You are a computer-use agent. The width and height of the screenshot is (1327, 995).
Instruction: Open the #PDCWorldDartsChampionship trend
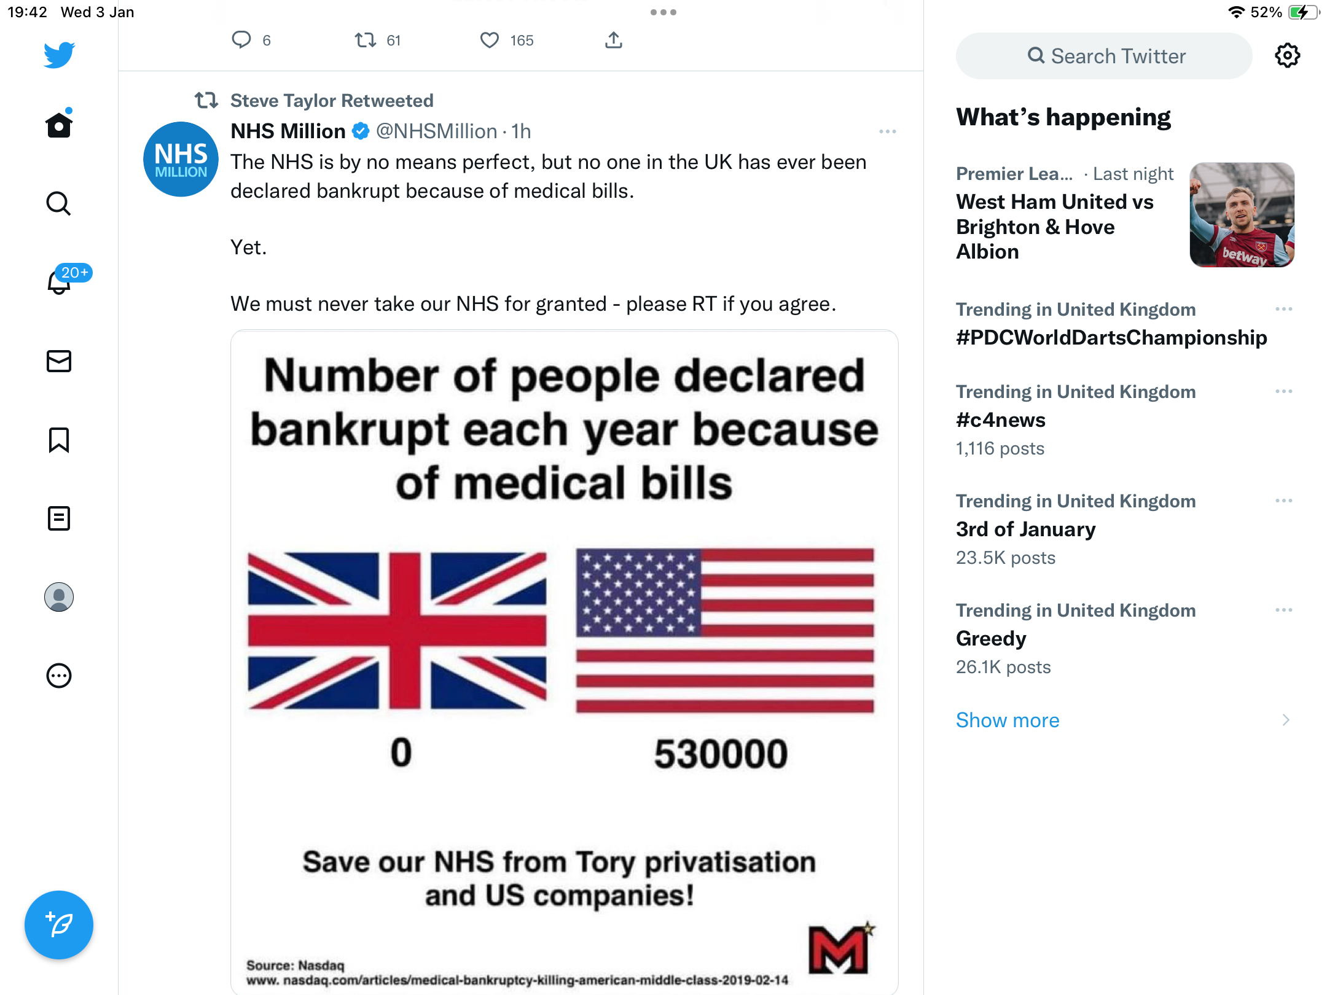pyautogui.click(x=1111, y=337)
